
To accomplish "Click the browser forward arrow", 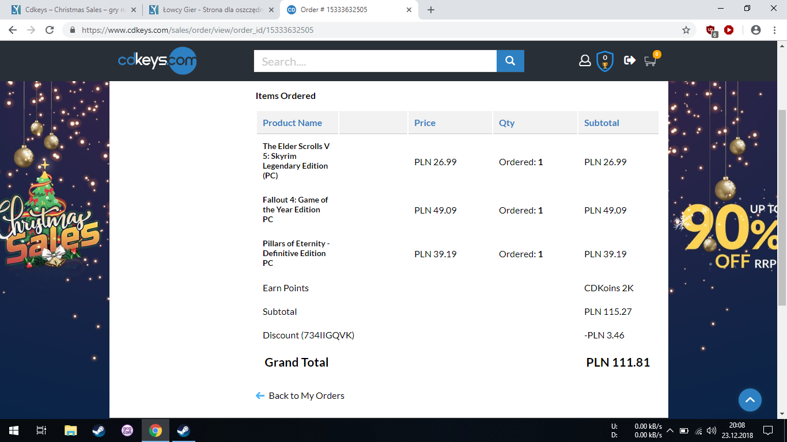I will click(31, 30).
